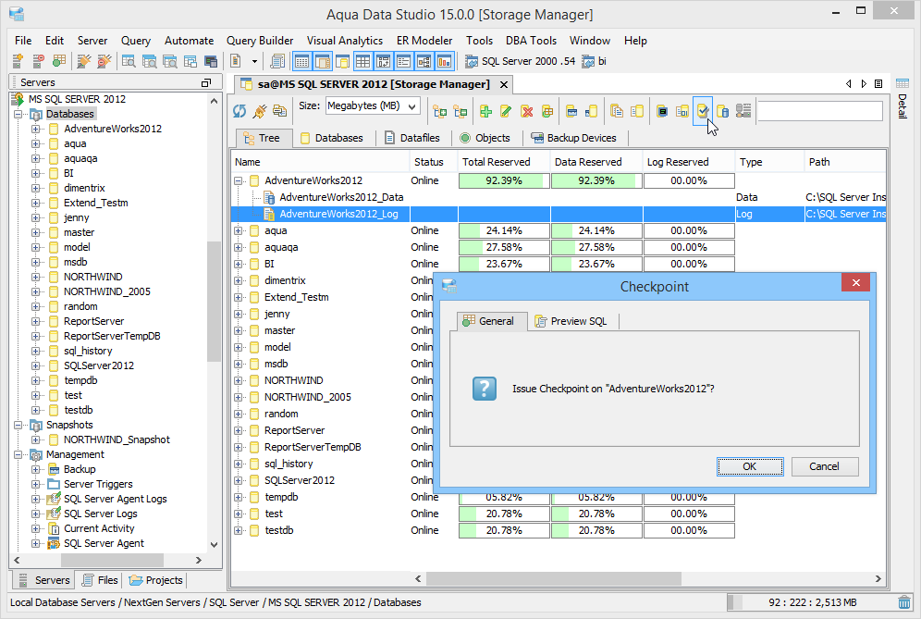Click the first magnifier query window icon
The image size is (921, 619).
coord(128,60)
